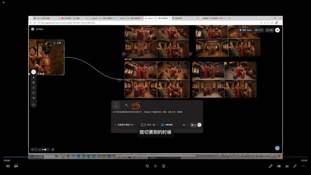
Task: Open the 社区 community button
Action: 270,30
